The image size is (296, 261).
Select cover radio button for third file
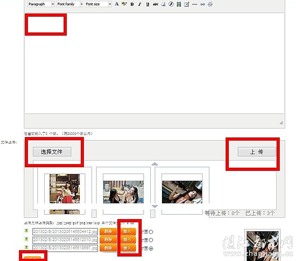151,248
